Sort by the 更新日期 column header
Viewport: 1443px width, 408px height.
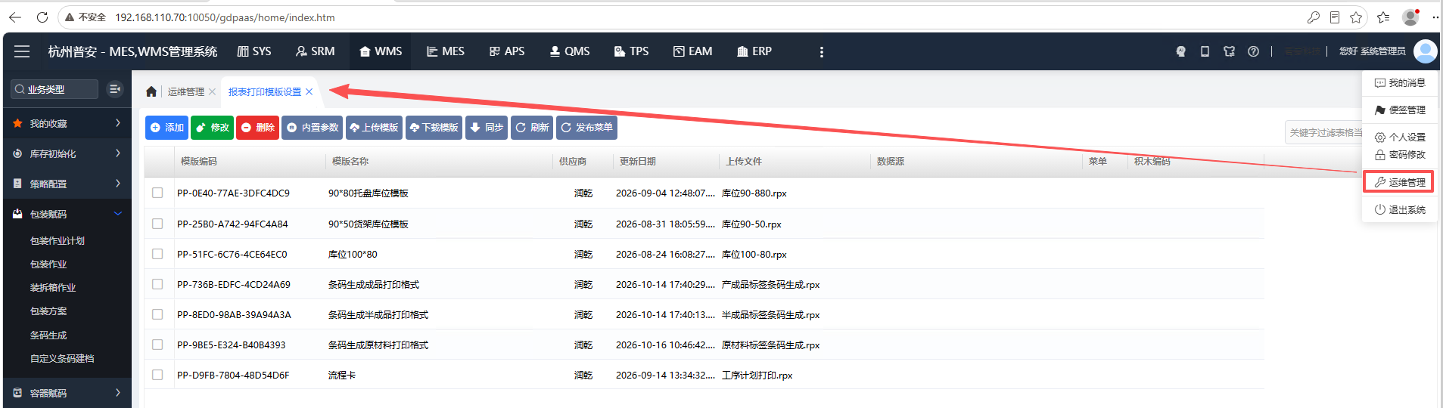pyautogui.click(x=638, y=162)
